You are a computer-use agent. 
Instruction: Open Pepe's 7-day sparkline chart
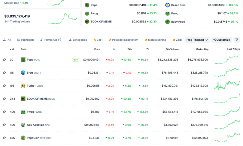227,59
